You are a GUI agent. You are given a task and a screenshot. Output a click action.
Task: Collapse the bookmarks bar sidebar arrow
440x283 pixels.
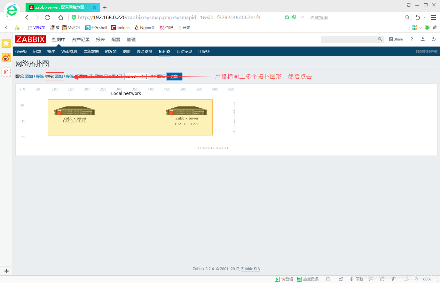pyautogui.click(x=6, y=28)
